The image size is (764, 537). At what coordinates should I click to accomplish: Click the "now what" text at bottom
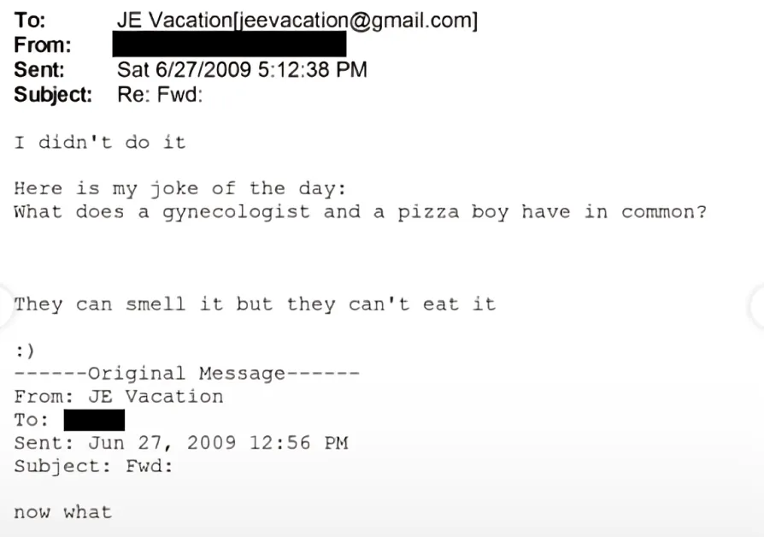(x=62, y=512)
